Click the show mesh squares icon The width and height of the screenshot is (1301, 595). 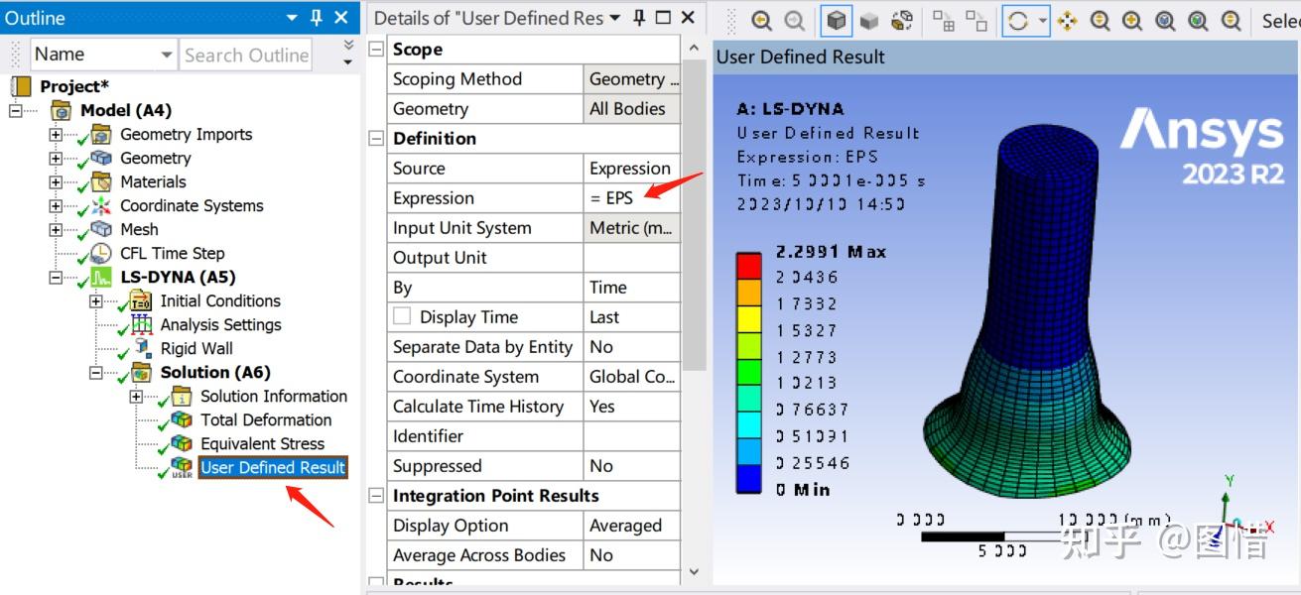coord(944,20)
